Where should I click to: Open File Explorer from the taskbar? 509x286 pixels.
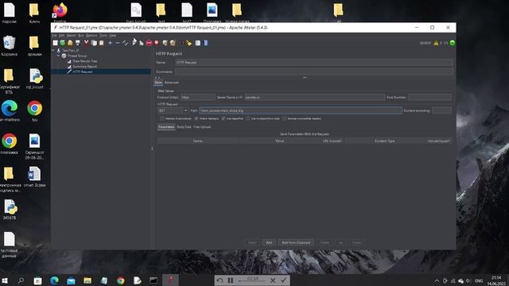tap(87, 280)
